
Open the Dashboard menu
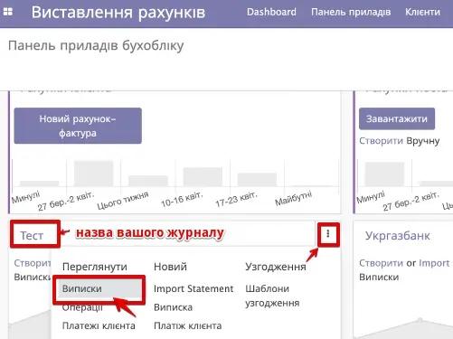click(x=271, y=12)
